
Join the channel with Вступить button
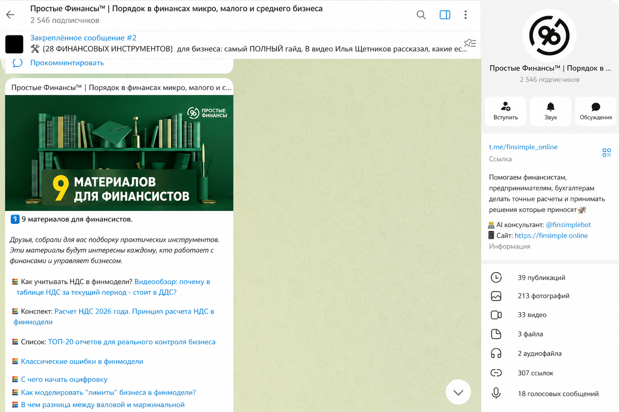click(x=506, y=111)
